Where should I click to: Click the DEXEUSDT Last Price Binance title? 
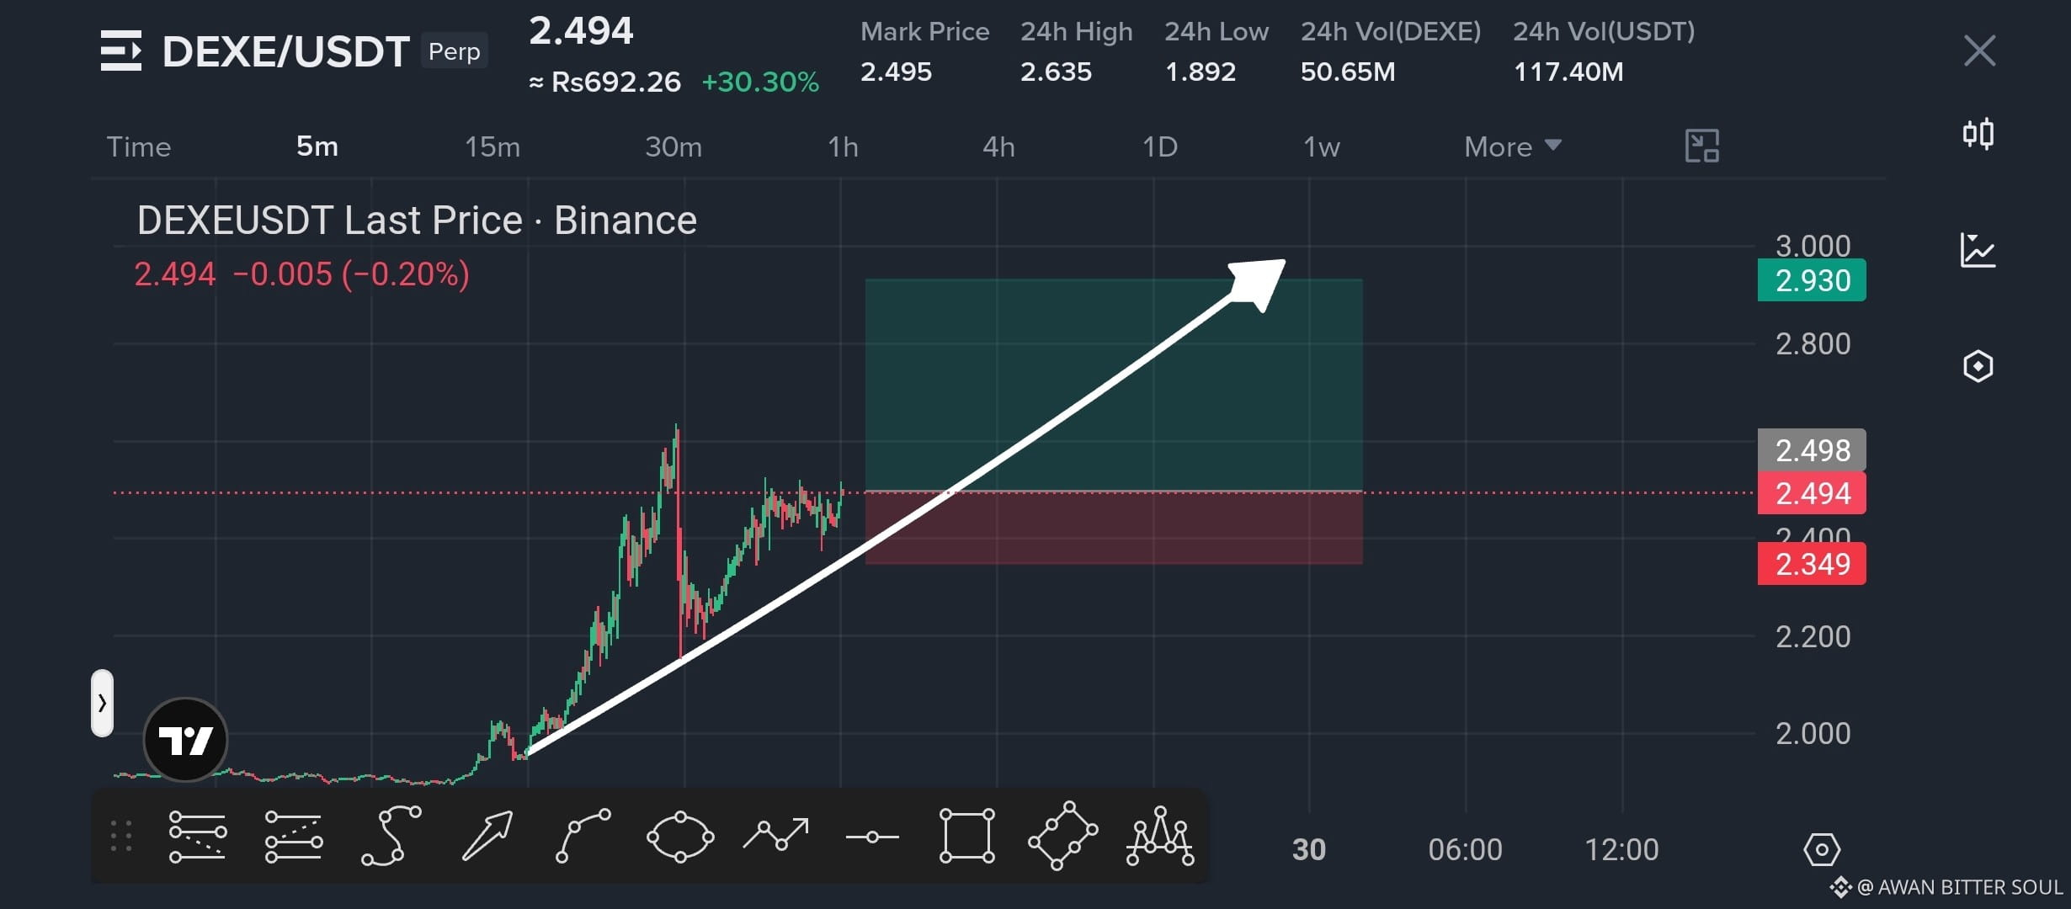pyautogui.click(x=417, y=221)
